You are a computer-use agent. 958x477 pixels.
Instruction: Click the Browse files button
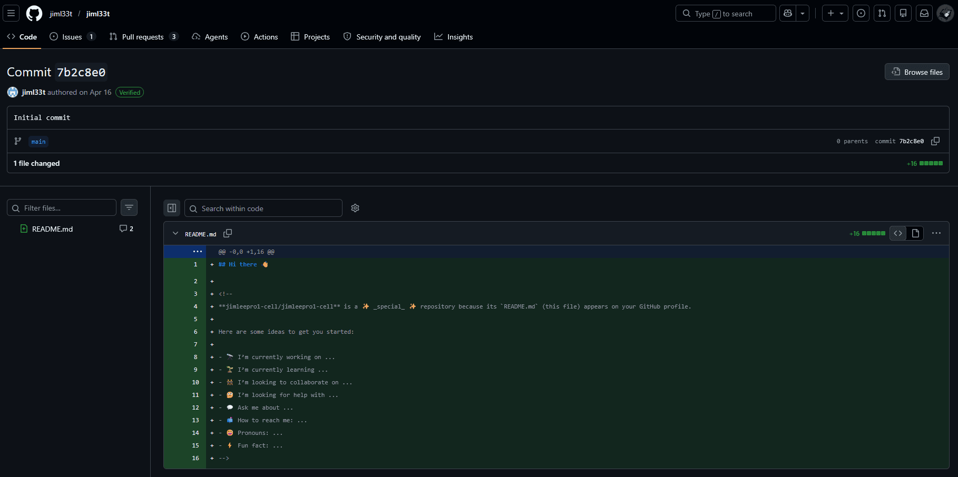(917, 72)
